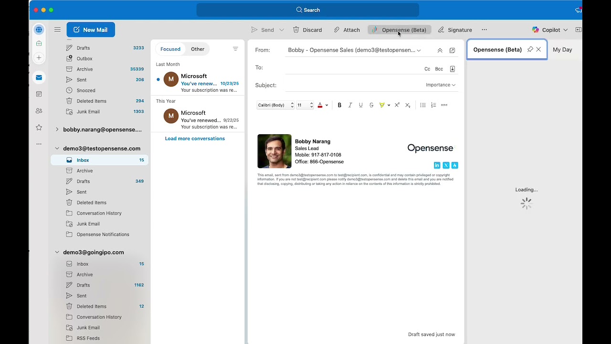Image resolution: width=611 pixels, height=344 pixels.
Task: Open Favorites star in sidebar
Action: click(39, 128)
